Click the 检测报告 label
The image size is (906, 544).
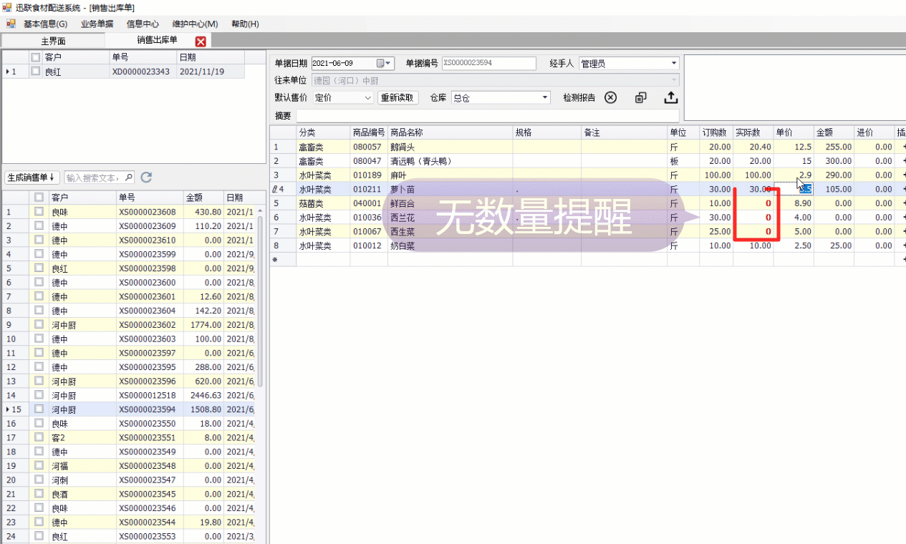(579, 97)
